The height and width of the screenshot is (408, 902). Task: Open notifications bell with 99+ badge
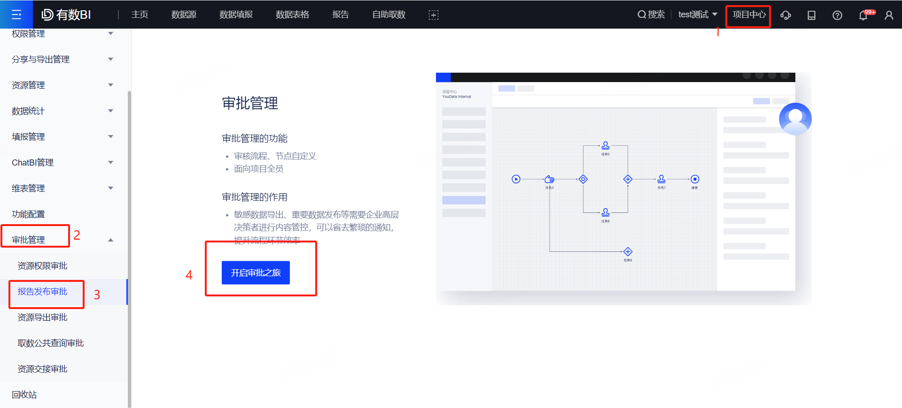click(x=863, y=15)
